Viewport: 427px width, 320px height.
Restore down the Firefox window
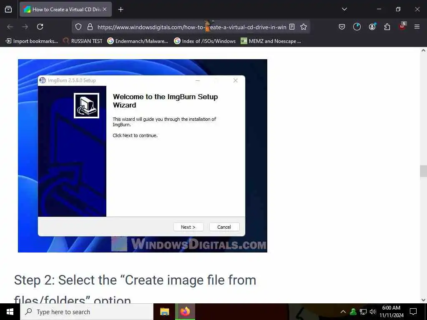point(398,9)
